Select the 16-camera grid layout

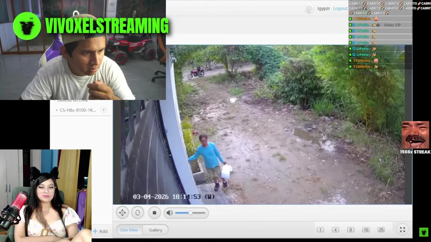click(366, 230)
